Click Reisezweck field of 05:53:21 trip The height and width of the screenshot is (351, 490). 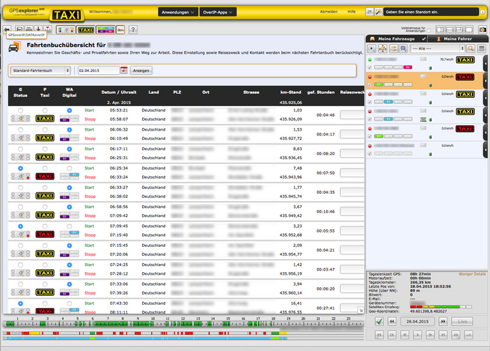[x=353, y=114]
